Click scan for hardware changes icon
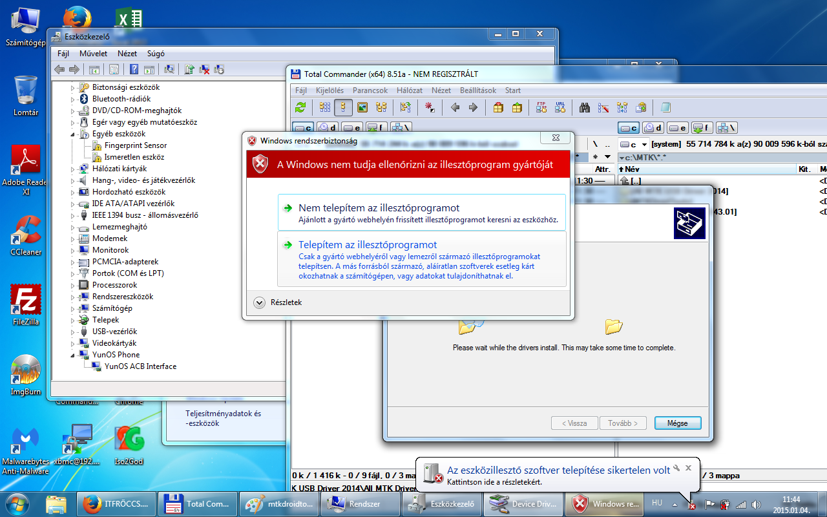The height and width of the screenshot is (517, 827). (169, 69)
